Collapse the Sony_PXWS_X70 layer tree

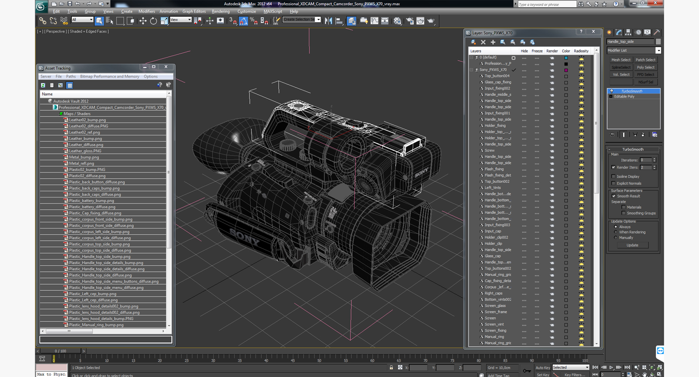click(x=471, y=70)
